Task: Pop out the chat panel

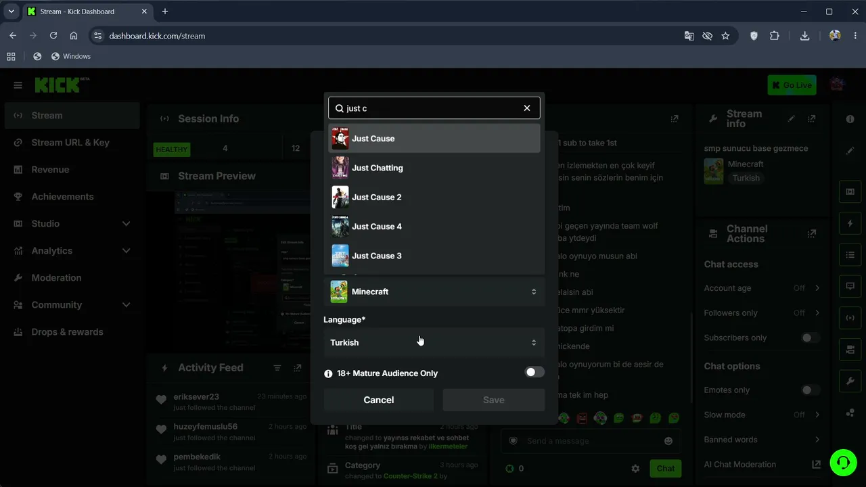Action: point(675,119)
